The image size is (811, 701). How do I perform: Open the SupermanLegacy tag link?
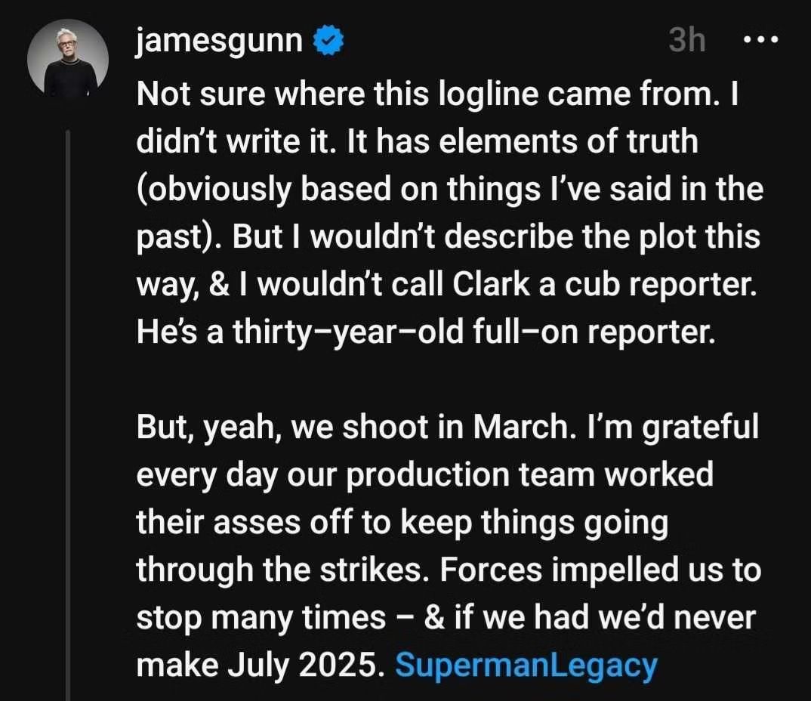point(526,666)
